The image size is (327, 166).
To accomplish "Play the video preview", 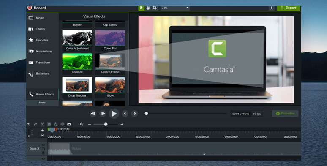I will [x=114, y=114].
